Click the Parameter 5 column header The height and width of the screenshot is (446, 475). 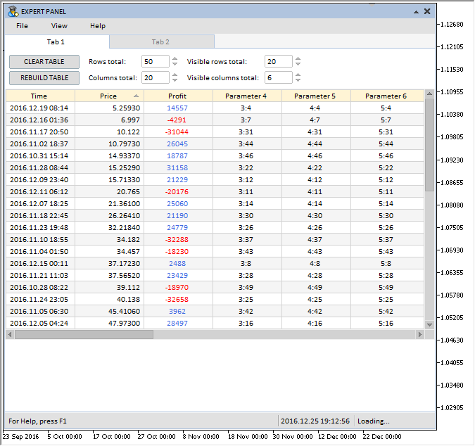click(x=316, y=96)
